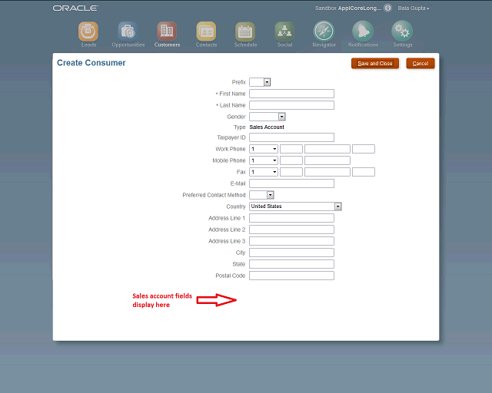Click the Sandbox ApplCoreLong link
Image resolution: width=492 pixels, height=393 pixels.
(x=348, y=8)
